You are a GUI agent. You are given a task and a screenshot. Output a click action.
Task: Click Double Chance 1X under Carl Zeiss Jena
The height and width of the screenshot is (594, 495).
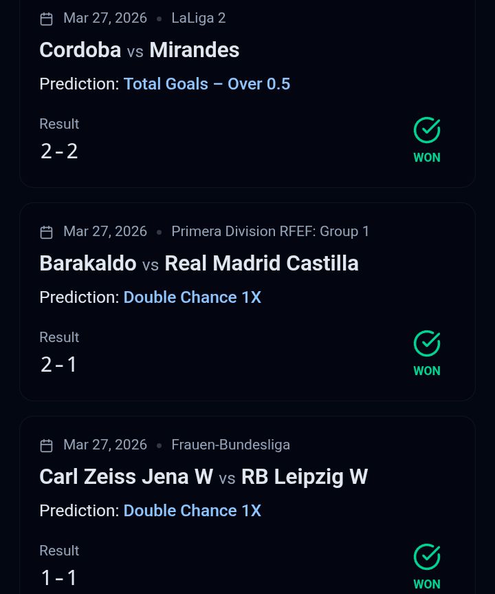click(x=192, y=511)
